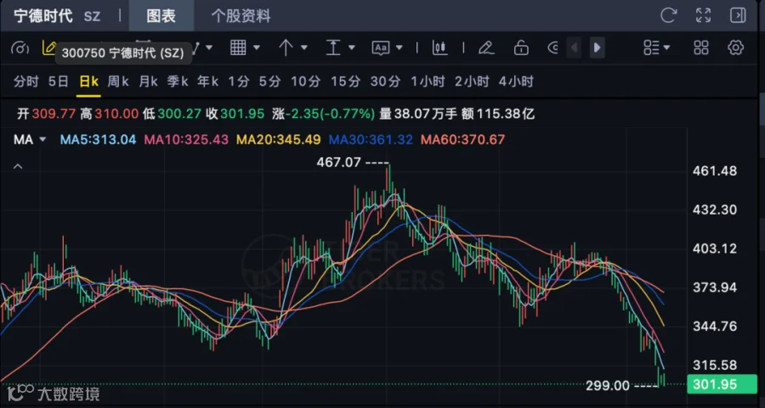
Task: Toggle the drawing lock icon
Action: tap(521, 48)
